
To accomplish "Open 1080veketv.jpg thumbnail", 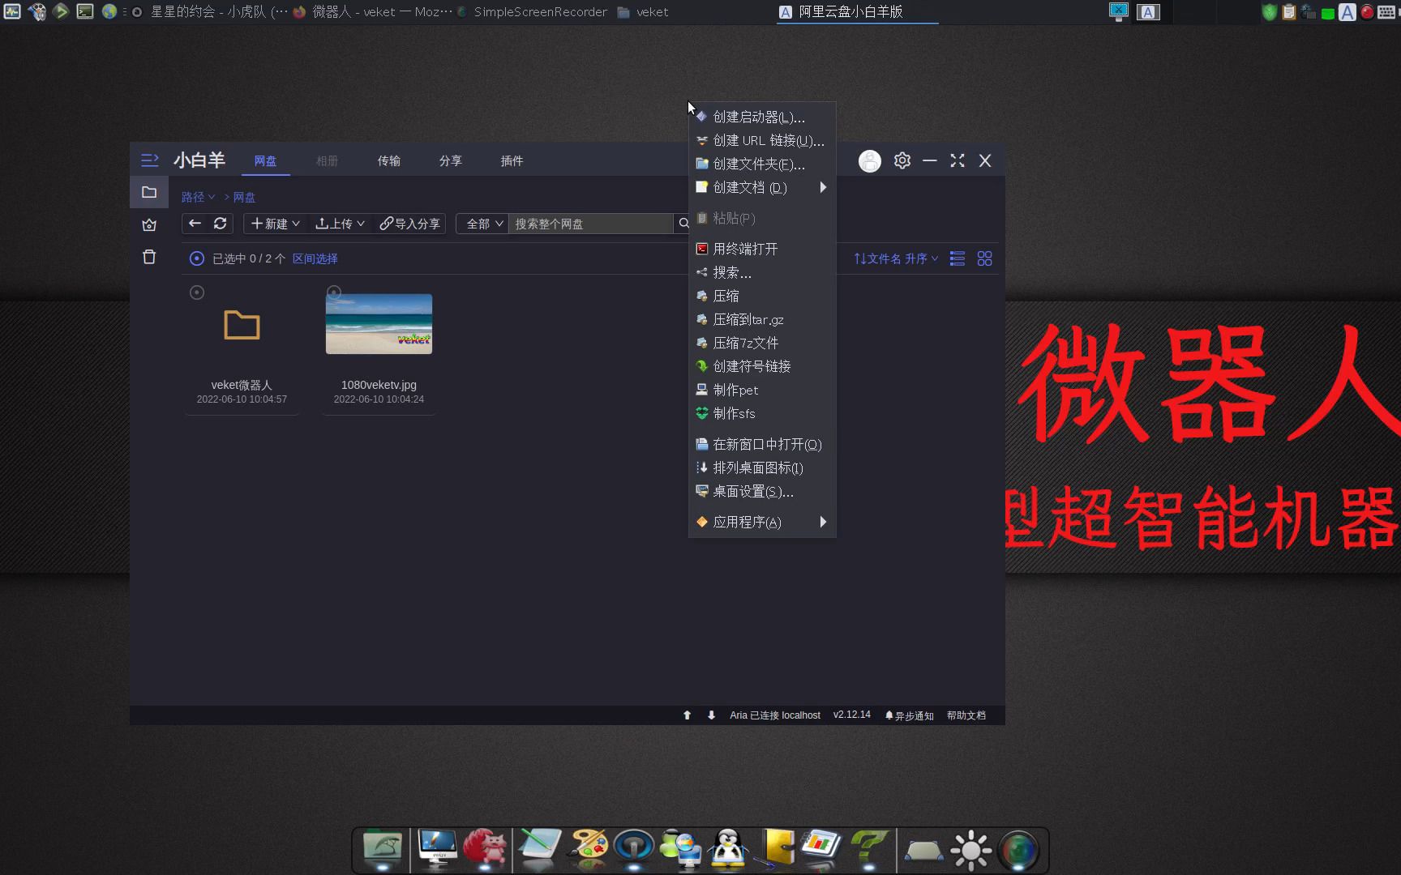I will pos(379,324).
